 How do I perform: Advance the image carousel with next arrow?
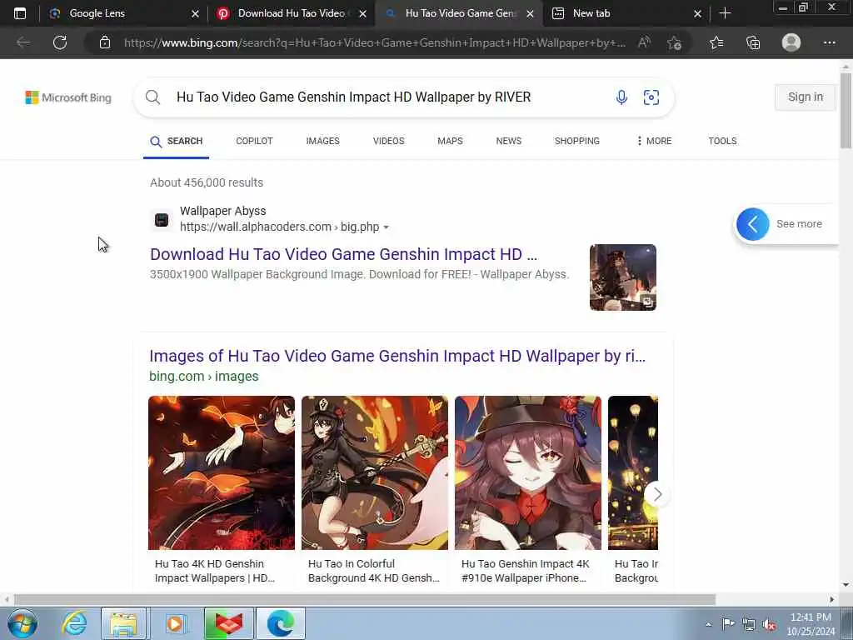coord(657,494)
